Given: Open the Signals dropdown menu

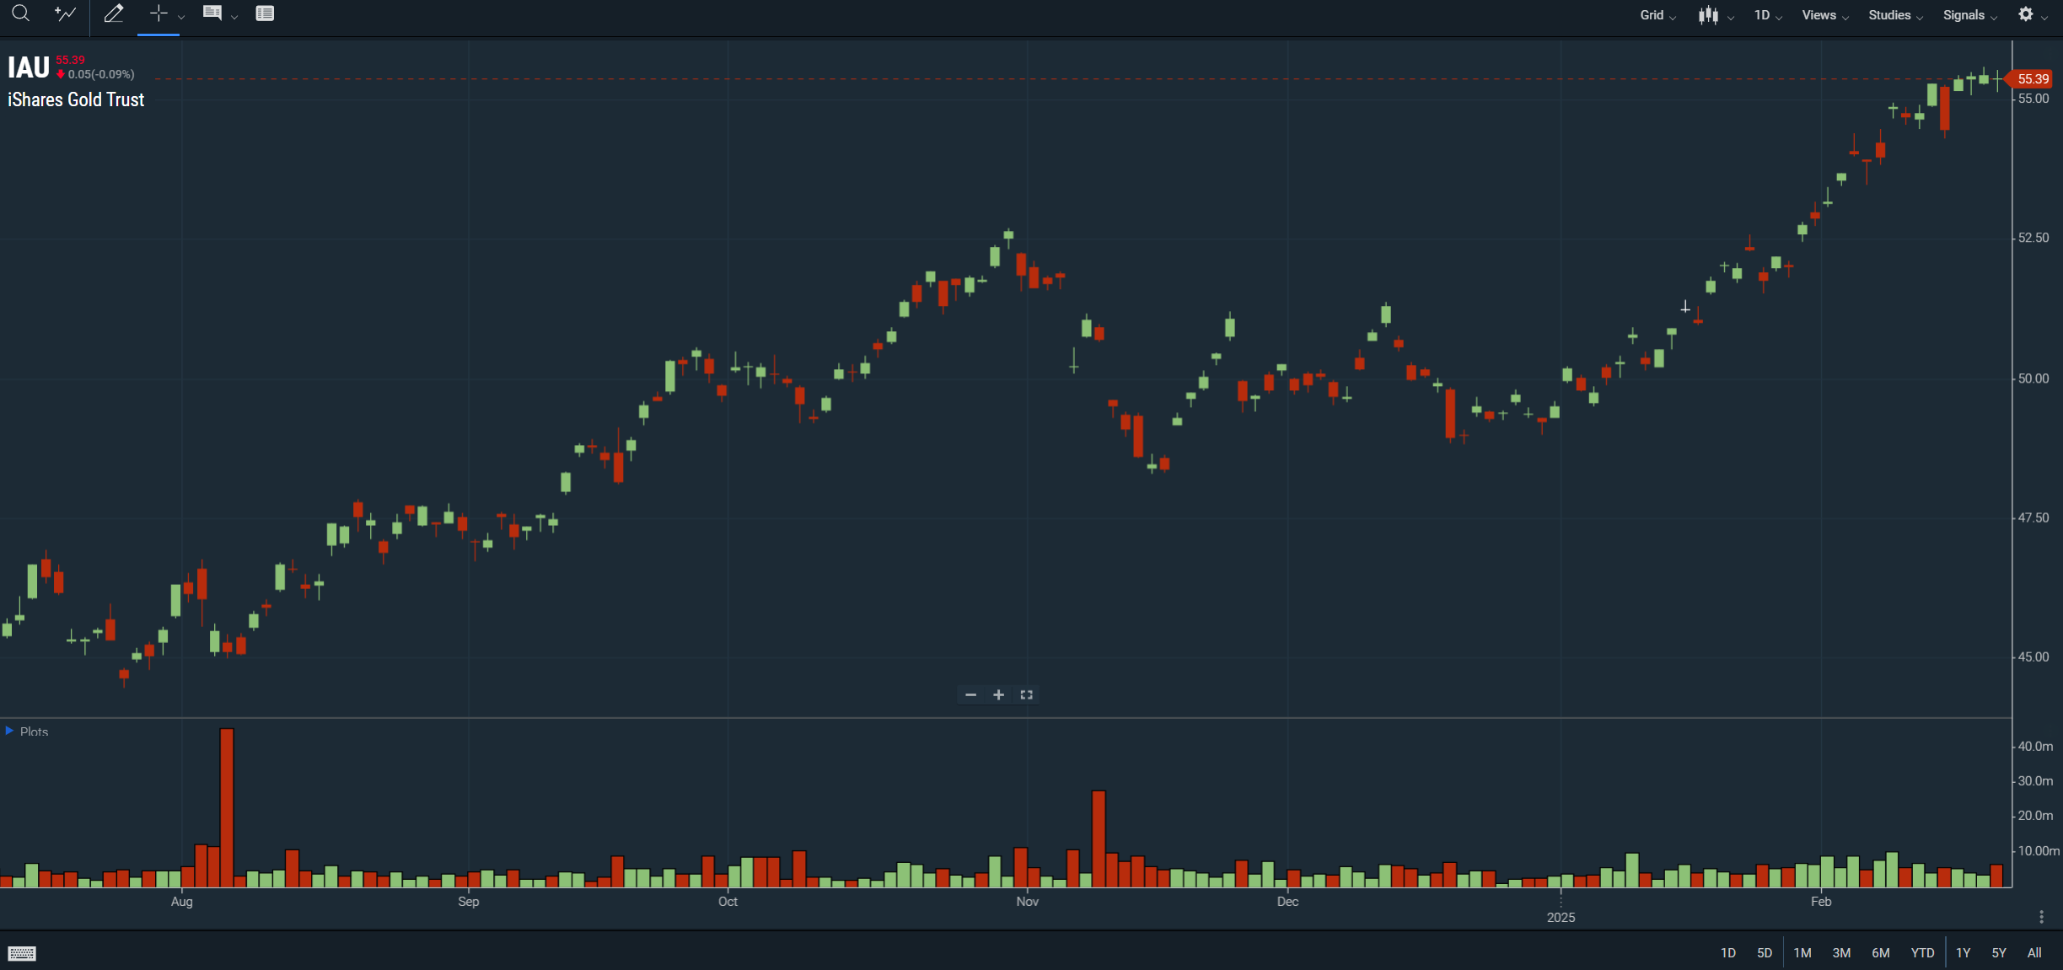Looking at the screenshot, I should [x=1969, y=15].
